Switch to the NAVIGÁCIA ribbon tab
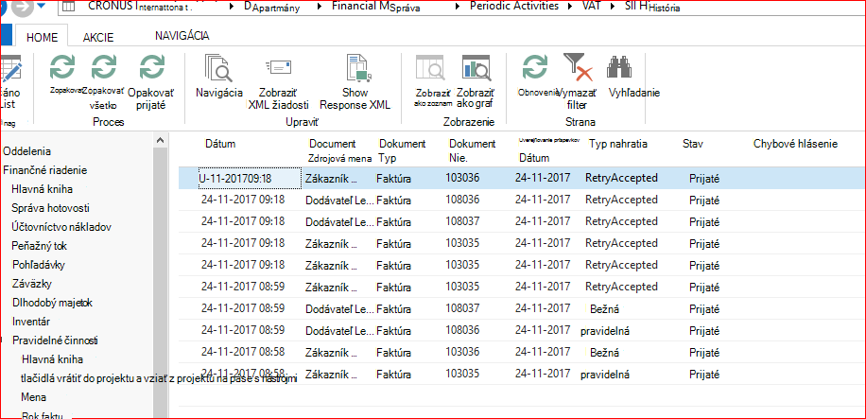The height and width of the screenshot is (419, 866). (182, 36)
